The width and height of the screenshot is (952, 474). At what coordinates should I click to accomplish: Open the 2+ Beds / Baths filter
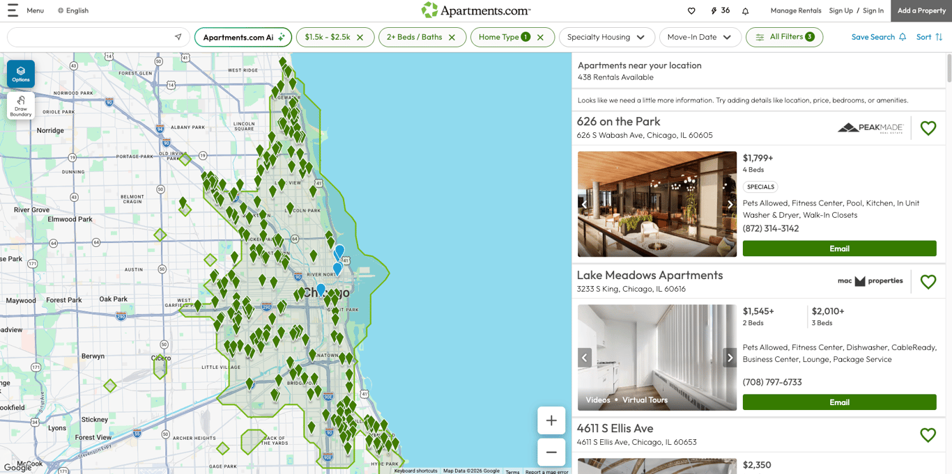click(414, 38)
